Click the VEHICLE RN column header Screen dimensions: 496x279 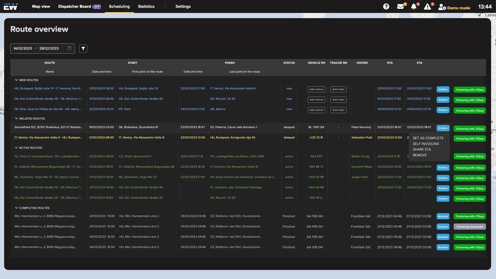click(316, 63)
